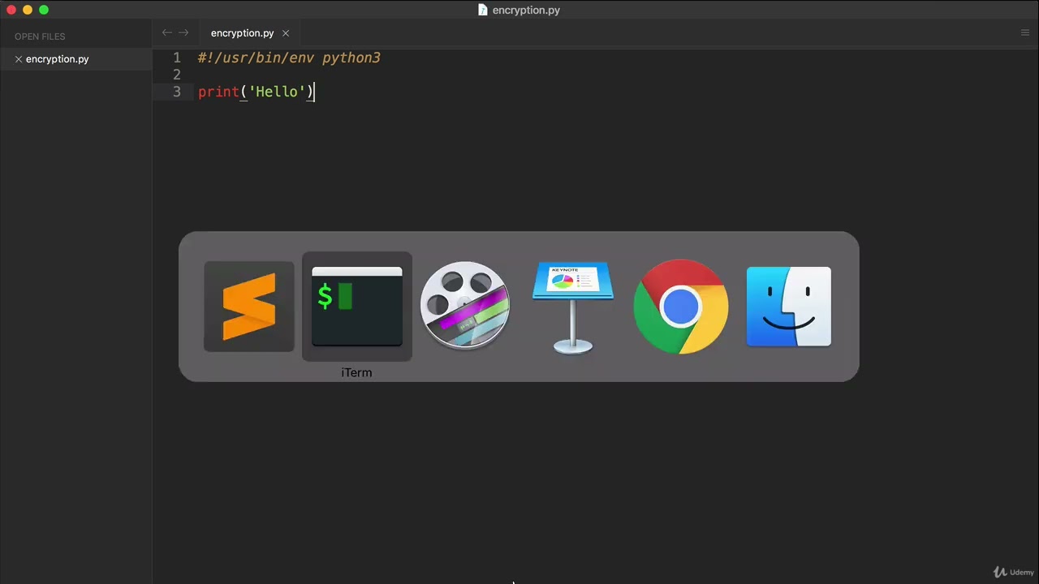Switch to the iTerm app icon
The width and height of the screenshot is (1039, 584).
[x=357, y=307]
